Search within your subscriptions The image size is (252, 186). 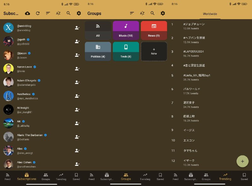point(68,13)
